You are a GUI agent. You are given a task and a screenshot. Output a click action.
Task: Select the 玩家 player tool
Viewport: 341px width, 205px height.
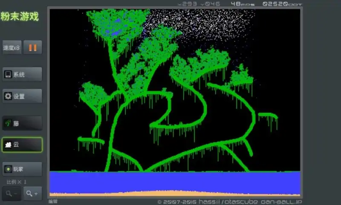(22, 169)
